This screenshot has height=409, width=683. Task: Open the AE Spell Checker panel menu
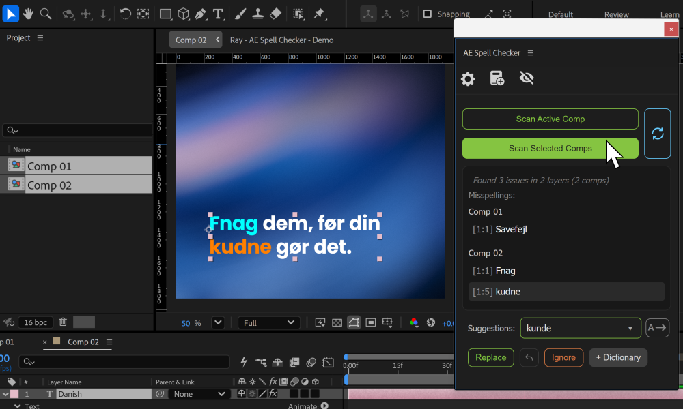[531, 53]
